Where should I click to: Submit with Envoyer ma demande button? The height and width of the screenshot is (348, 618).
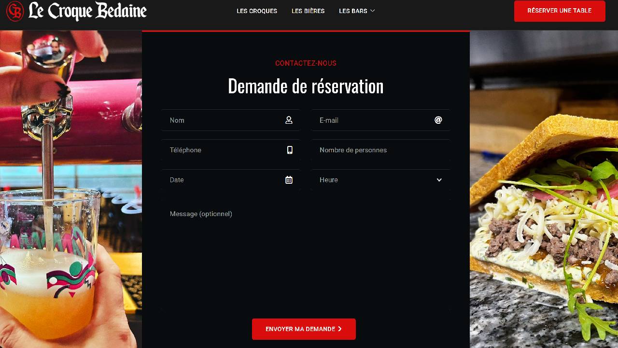[304, 329]
